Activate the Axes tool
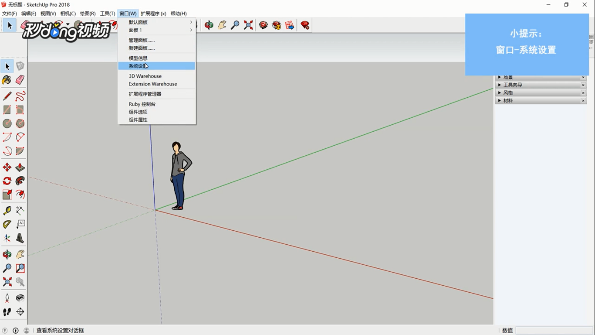Screen dimensions: 595x335 point(7,238)
